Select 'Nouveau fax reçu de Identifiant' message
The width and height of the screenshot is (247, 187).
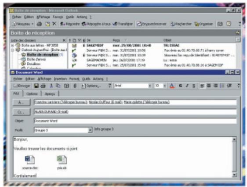(x=152, y=55)
